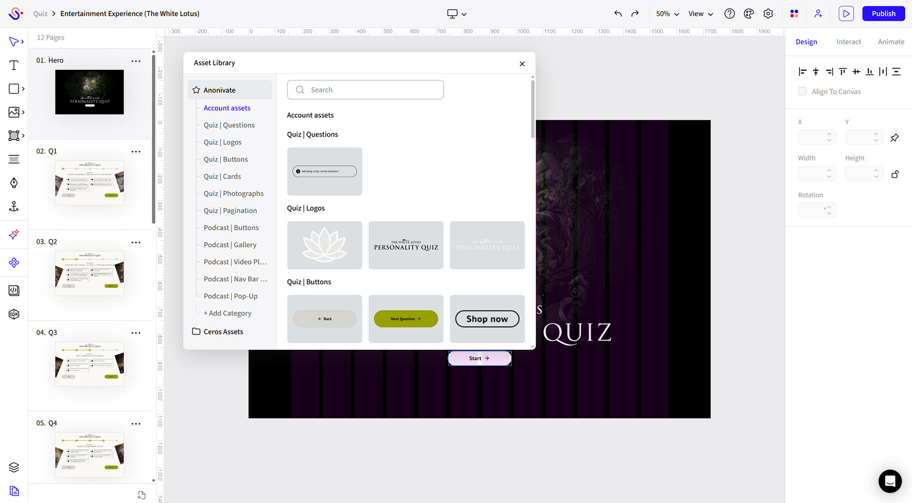Screen dimensions: 912x503
Task: Click the Quiz breadcrumb link
Action: pos(40,14)
